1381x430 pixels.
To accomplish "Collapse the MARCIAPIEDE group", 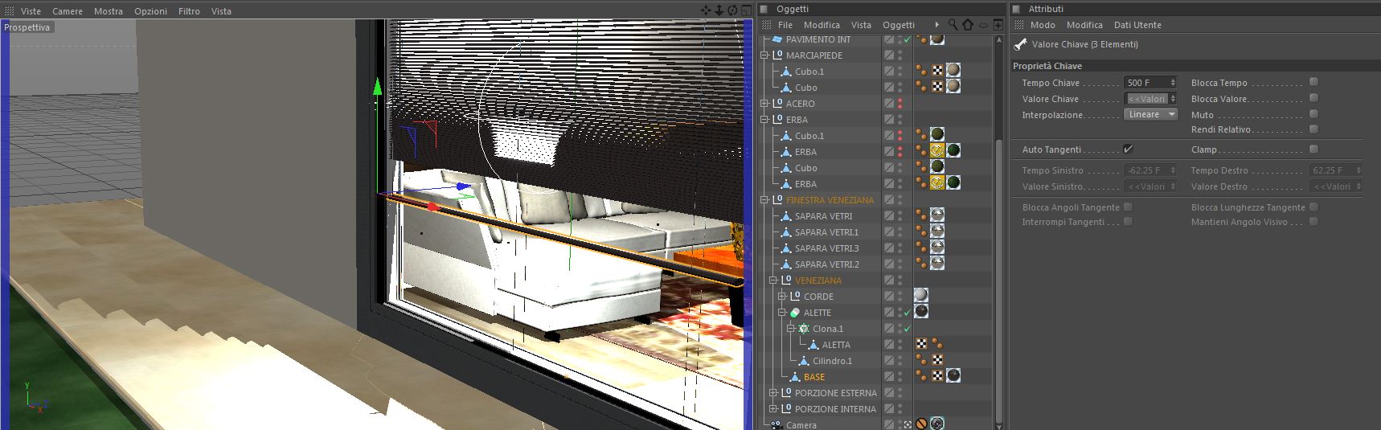I will (x=764, y=55).
